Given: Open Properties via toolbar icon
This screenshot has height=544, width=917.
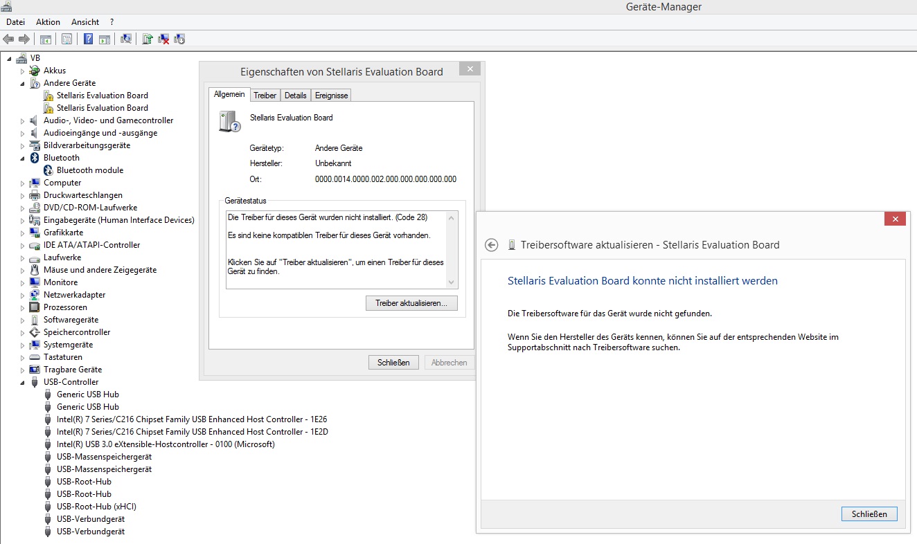Looking at the screenshot, I should 66,39.
